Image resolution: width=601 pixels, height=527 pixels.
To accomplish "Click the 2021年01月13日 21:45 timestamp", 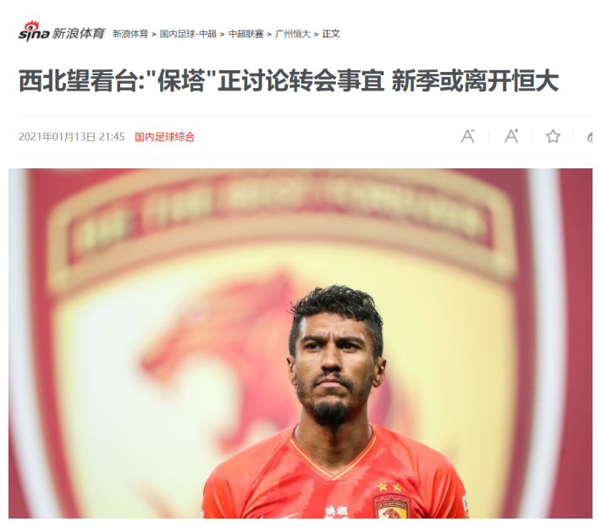I will pyautogui.click(x=72, y=137).
